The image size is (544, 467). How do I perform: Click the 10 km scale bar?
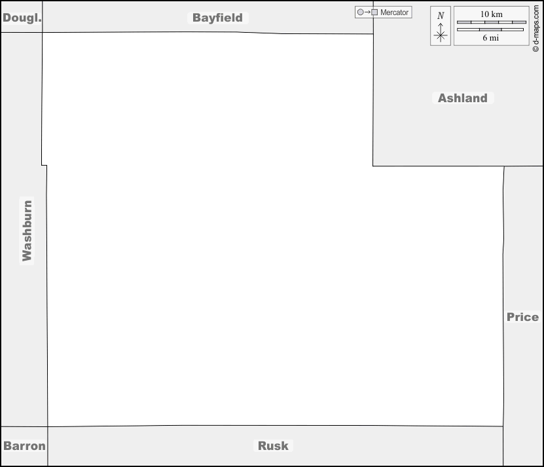point(491,22)
